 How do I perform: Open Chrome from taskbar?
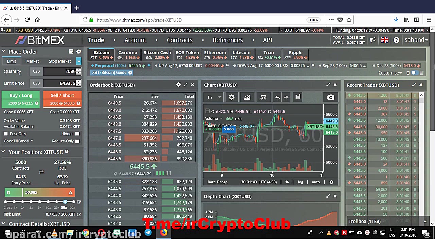85,233
